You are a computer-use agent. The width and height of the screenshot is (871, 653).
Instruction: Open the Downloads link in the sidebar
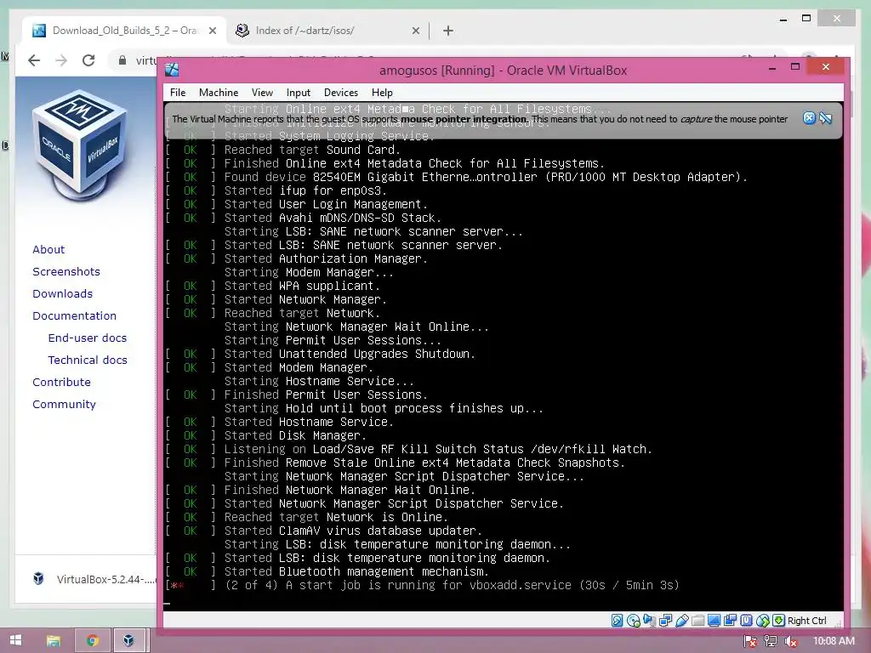click(x=62, y=293)
